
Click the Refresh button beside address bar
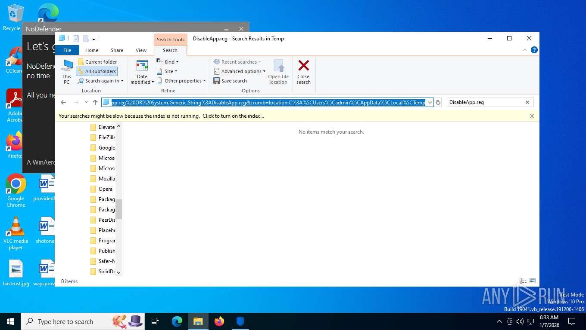(438, 102)
